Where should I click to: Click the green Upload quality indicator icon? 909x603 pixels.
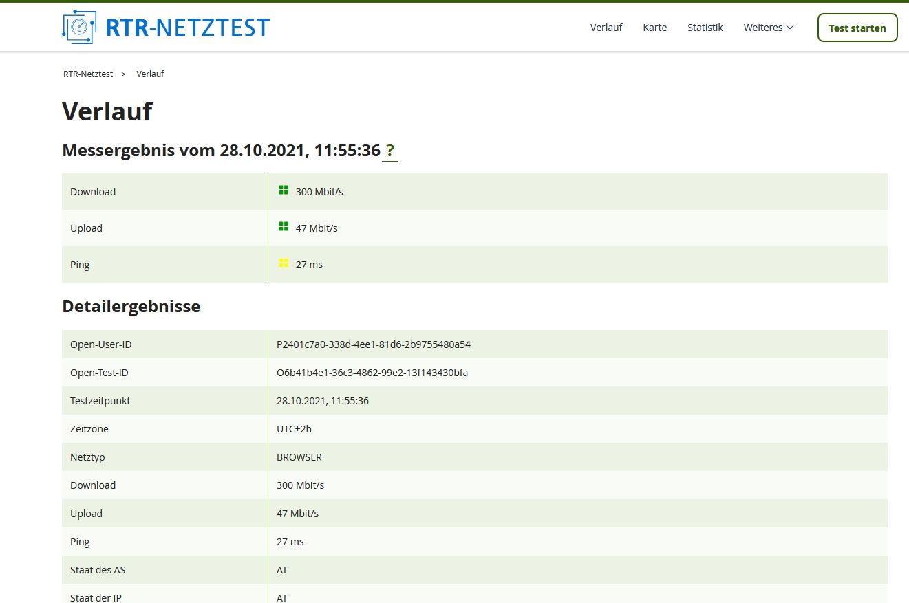(x=284, y=227)
